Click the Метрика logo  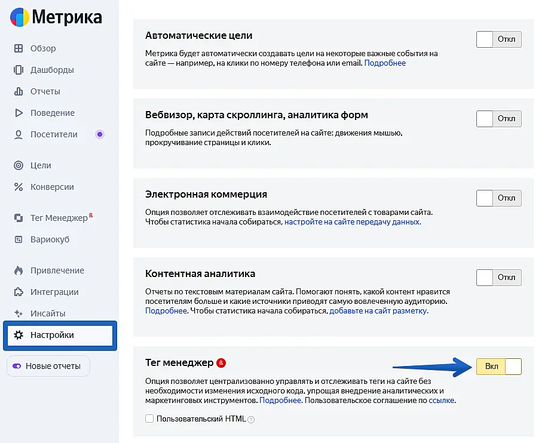click(x=56, y=17)
